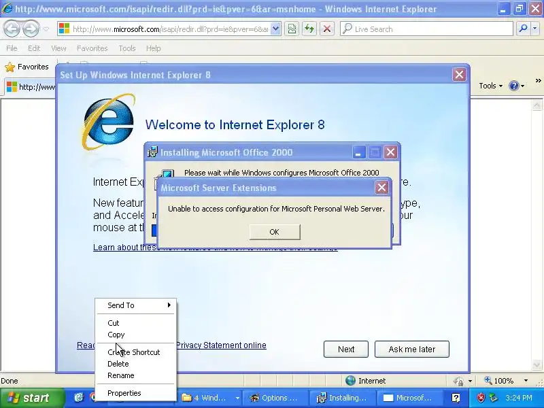The image size is (544, 408).
Task: Click inside the Live Search box
Action: [426, 29]
